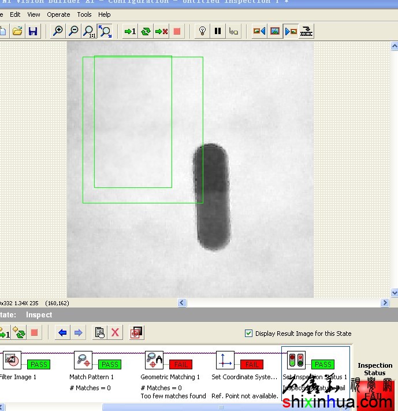Open the Tools menu
The width and height of the screenshot is (398, 411).
[x=84, y=14]
